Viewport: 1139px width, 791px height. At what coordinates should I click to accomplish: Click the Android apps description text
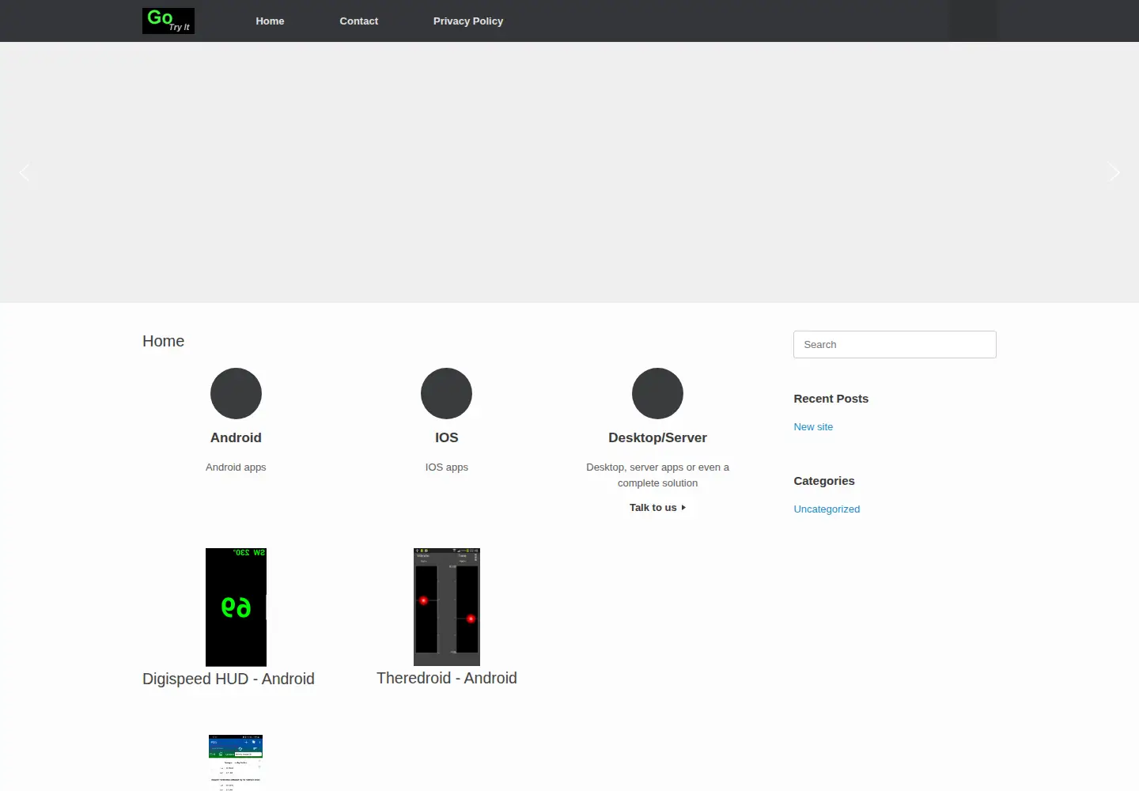236,467
